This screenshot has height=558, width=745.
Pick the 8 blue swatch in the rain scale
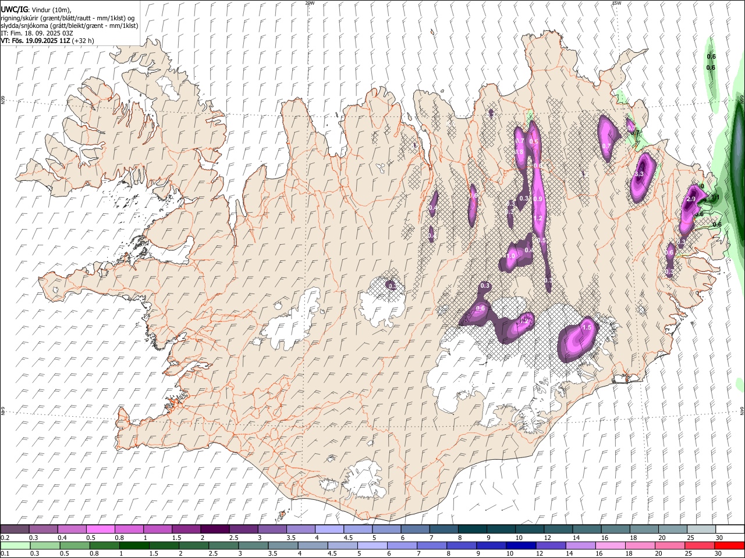[x=462, y=546]
